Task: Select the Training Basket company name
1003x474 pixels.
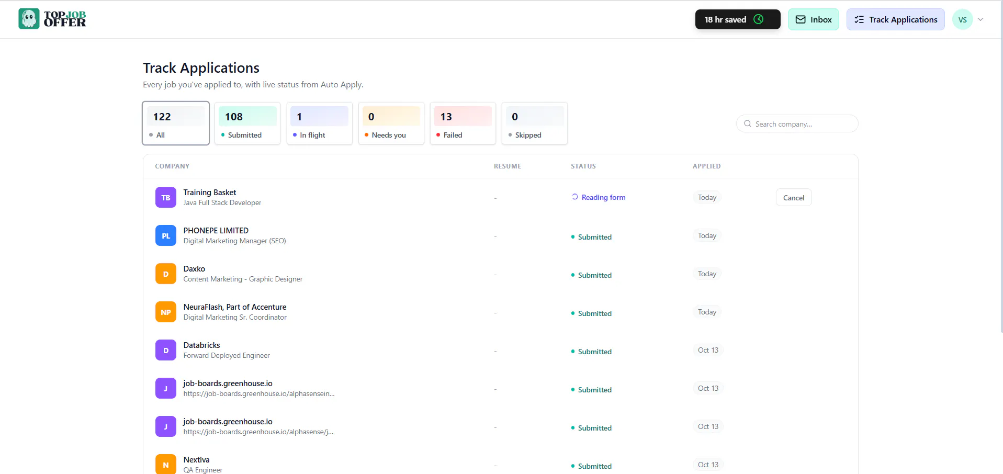Action: [210, 193]
